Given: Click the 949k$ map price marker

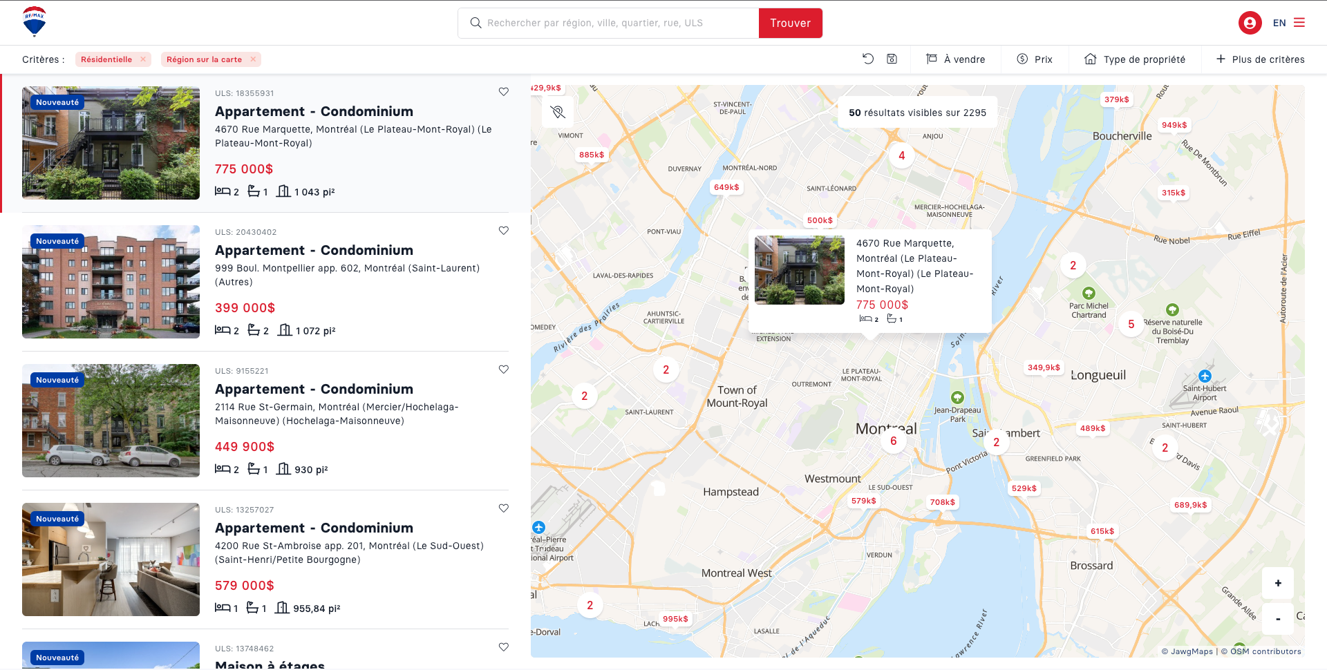Looking at the screenshot, I should pyautogui.click(x=1174, y=125).
